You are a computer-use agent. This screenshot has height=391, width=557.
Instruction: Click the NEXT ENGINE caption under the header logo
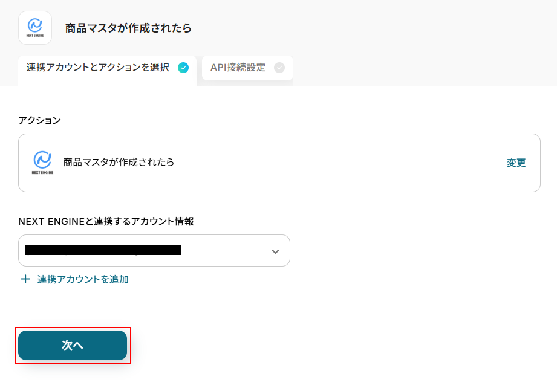tap(35, 36)
